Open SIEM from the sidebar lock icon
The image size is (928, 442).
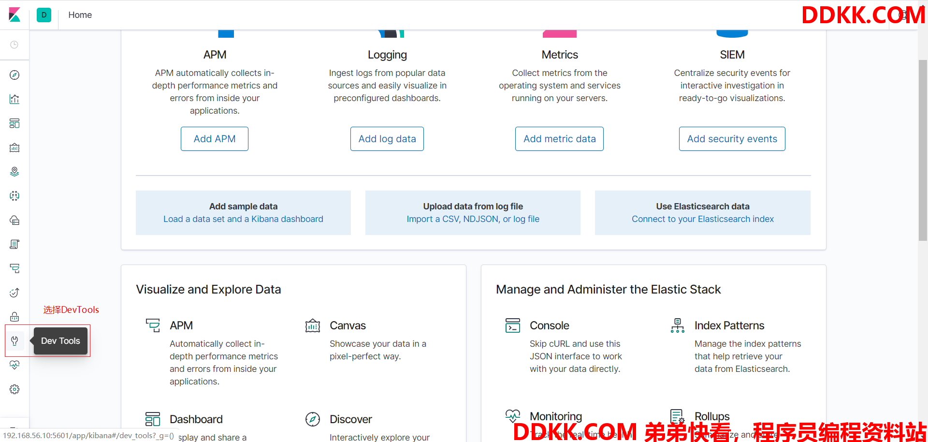[x=14, y=317]
